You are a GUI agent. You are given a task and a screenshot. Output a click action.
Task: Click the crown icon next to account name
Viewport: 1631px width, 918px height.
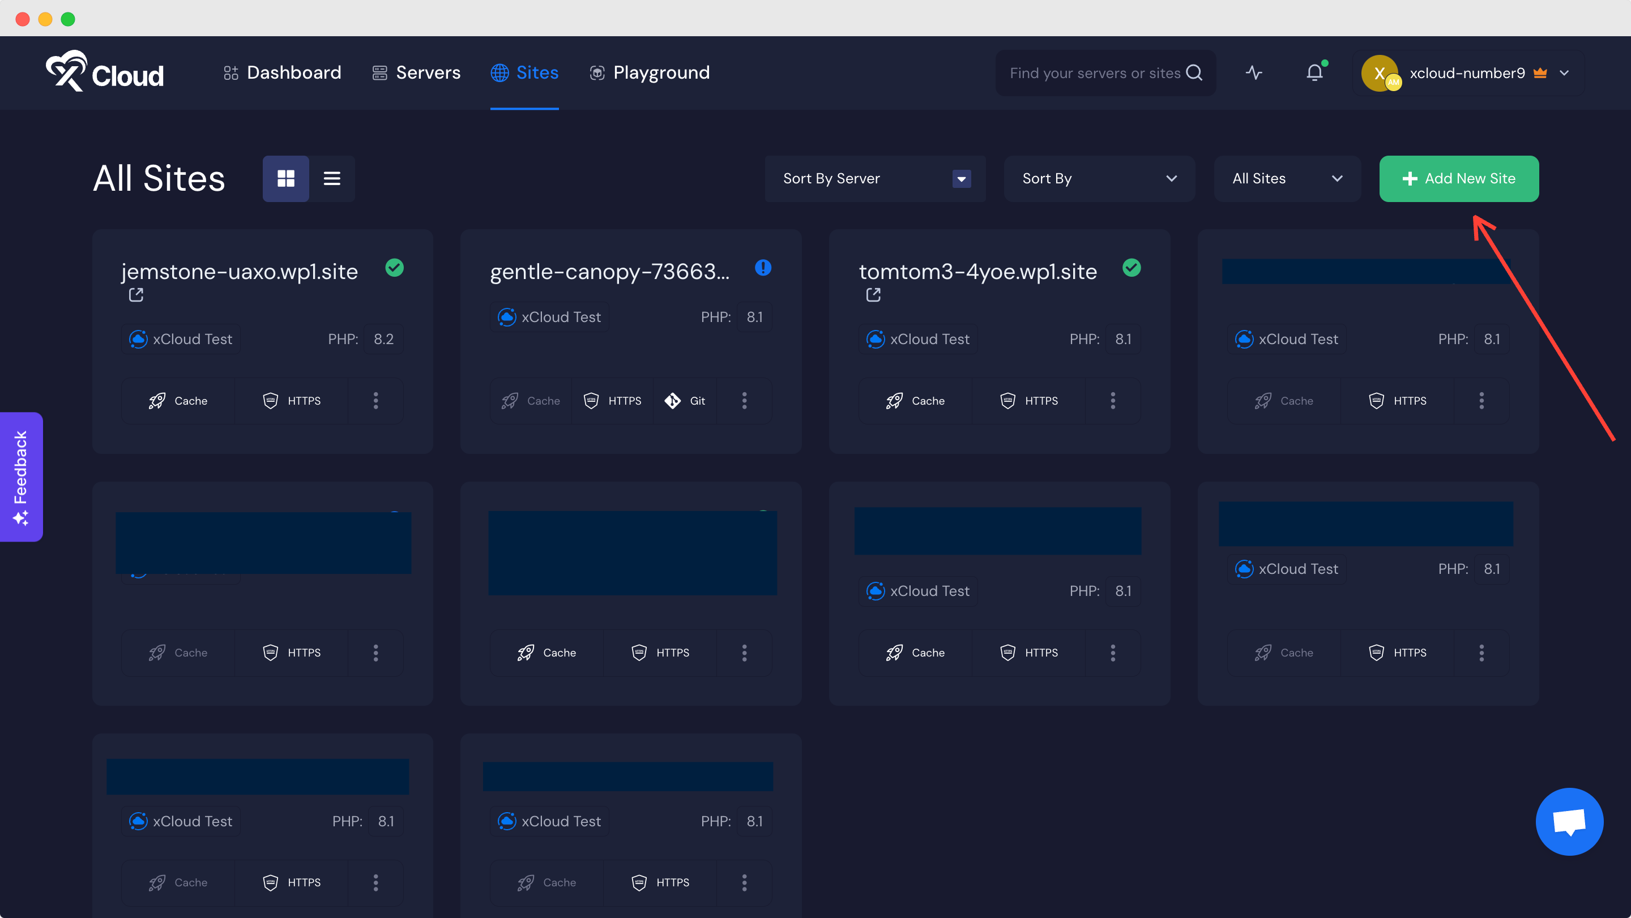coord(1540,72)
